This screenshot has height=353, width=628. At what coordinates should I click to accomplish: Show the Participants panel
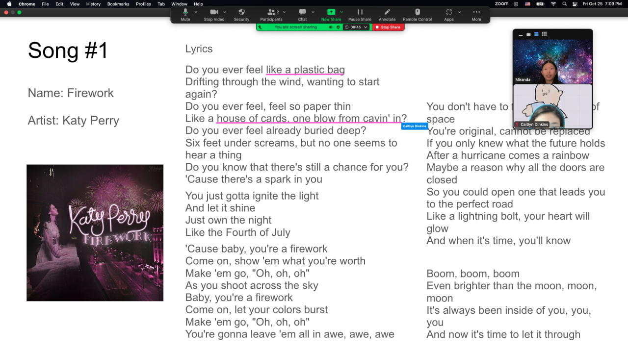pos(271,14)
